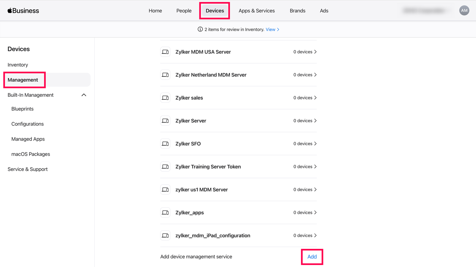Click device icon for Zylker MDM USA Server
Viewport: 476px width, 267px height.
tap(165, 52)
